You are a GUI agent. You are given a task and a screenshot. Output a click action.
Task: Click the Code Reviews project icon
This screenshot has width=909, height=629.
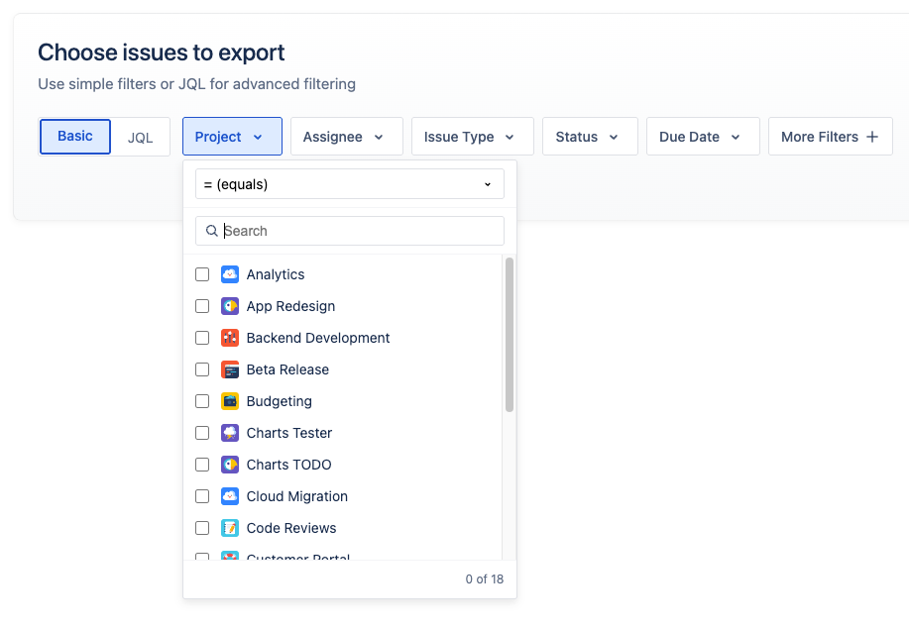[x=230, y=528]
